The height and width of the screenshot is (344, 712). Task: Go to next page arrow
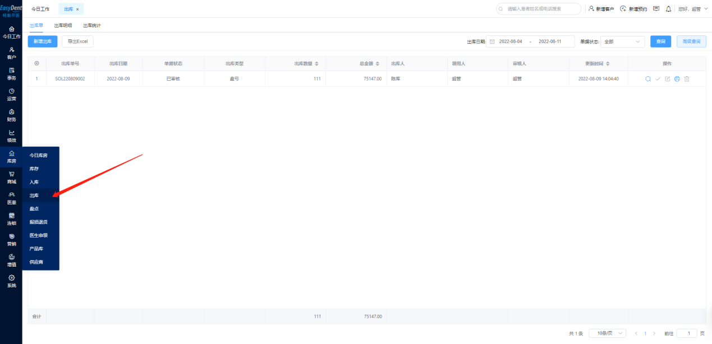point(654,333)
